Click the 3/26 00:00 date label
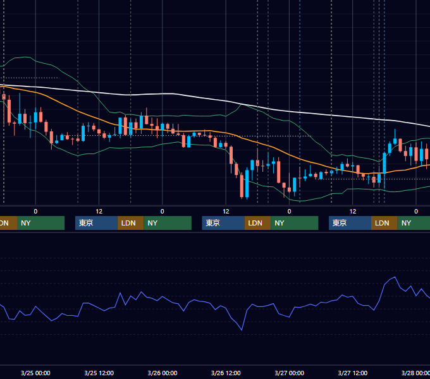Image resolution: width=430 pixels, height=379 pixels. pyautogui.click(x=163, y=373)
